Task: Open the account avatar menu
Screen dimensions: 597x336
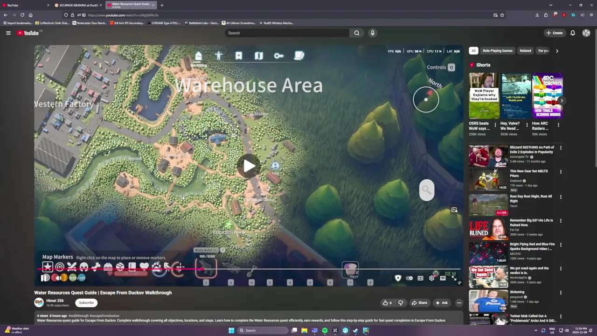Action: [x=586, y=33]
